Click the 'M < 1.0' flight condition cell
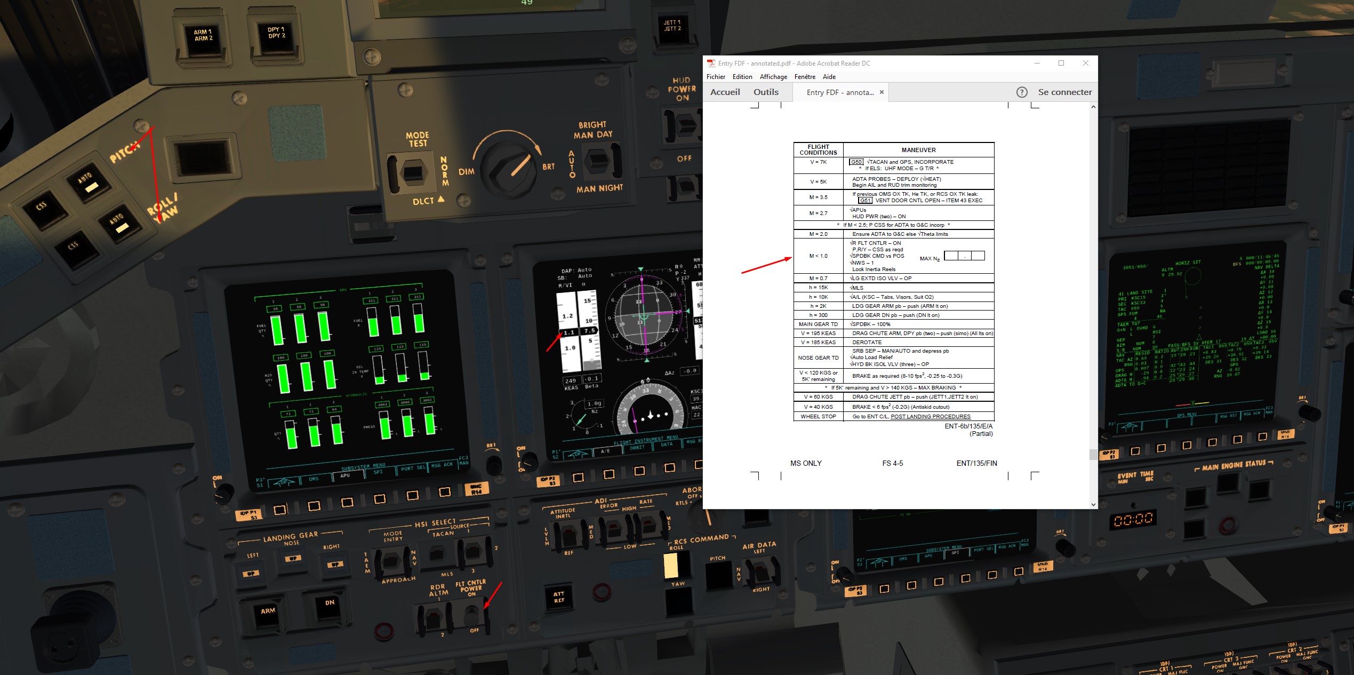Viewport: 1354px width, 675px height. 818,256
